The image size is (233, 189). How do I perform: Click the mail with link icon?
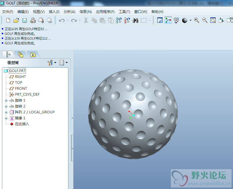pyautogui.click(x=49, y=20)
